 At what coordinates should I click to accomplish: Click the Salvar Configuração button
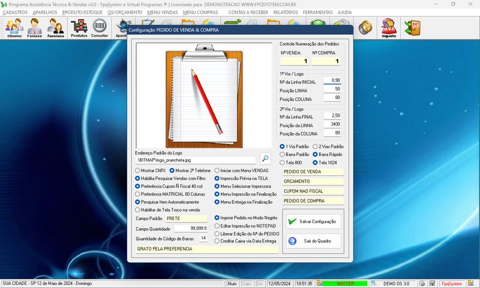(x=313, y=221)
